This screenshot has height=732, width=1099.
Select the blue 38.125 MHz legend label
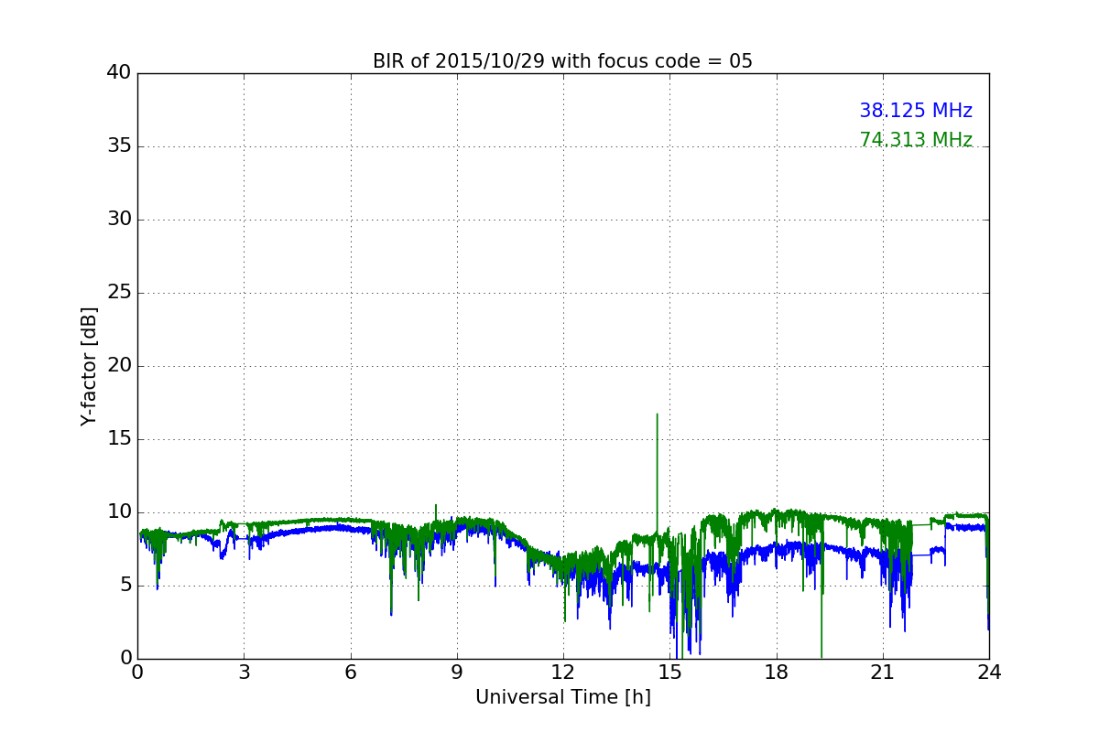point(916,111)
